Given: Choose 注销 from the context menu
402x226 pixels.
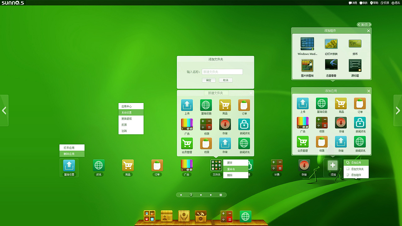Looking at the screenshot, I should [131, 131].
